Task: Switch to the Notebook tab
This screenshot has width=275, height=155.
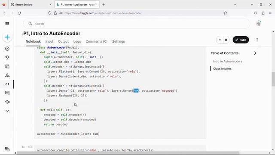Action: point(33,41)
